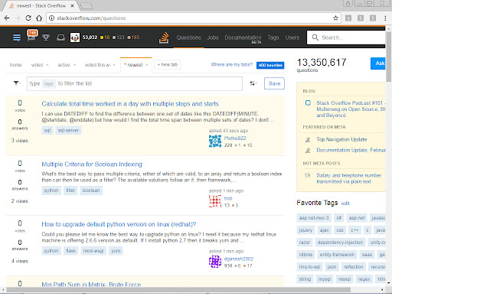Open Salary and telephone number meta post
The image size is (490, 306).
point(349,178)
